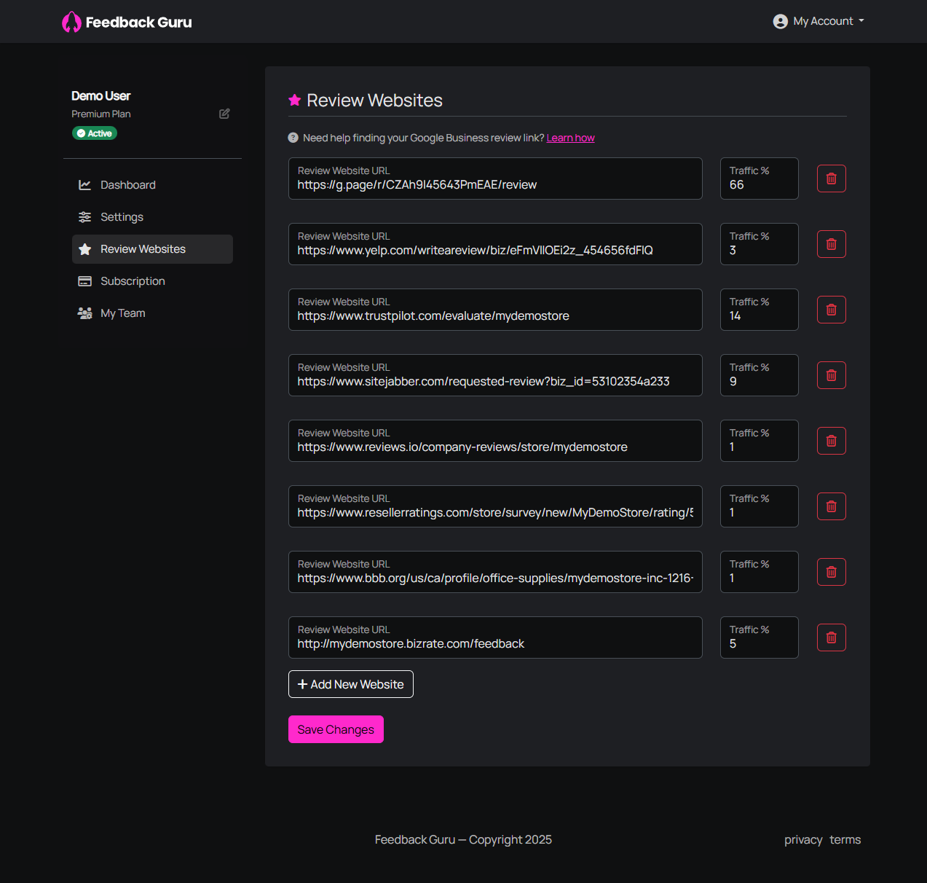The image size is (927, 883).
Task: Delete the bizrate.com review website row
Action: [x=832, y=637]
